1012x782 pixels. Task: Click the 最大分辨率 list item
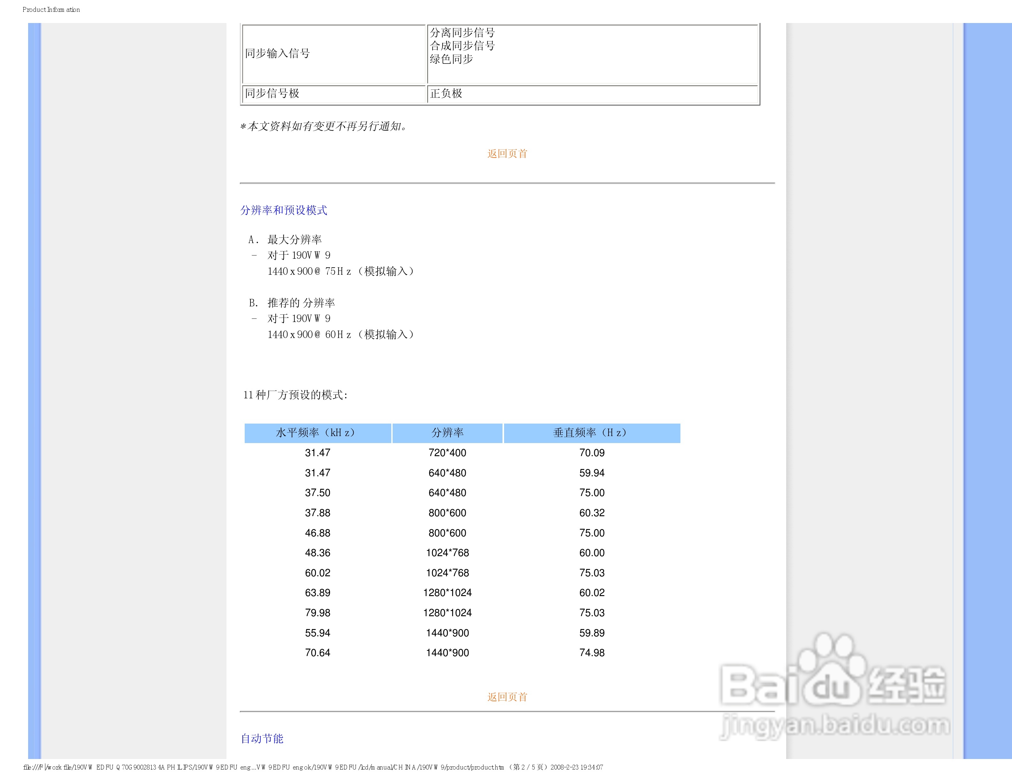[294, 240]
